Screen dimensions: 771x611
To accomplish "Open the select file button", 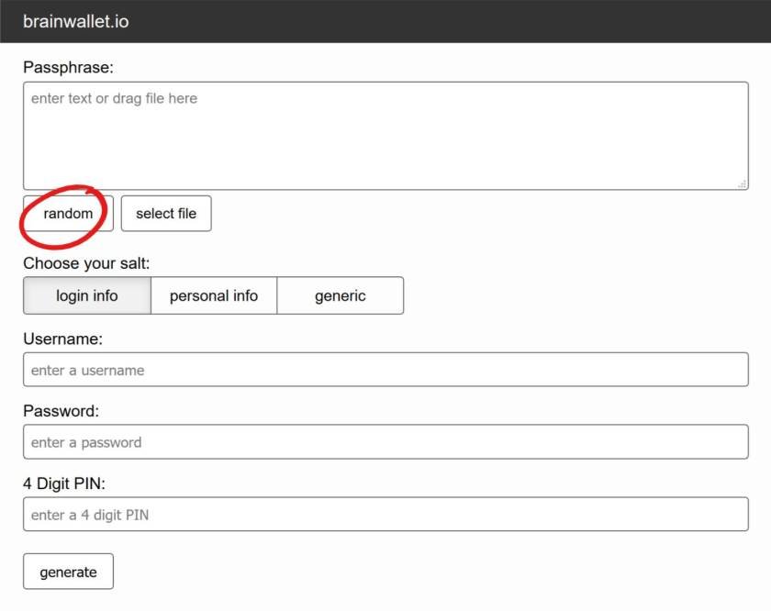I will click(x=166, y=214).
